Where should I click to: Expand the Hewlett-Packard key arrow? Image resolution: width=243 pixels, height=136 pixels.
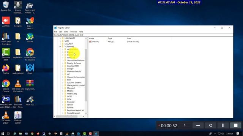pos(63,71)
